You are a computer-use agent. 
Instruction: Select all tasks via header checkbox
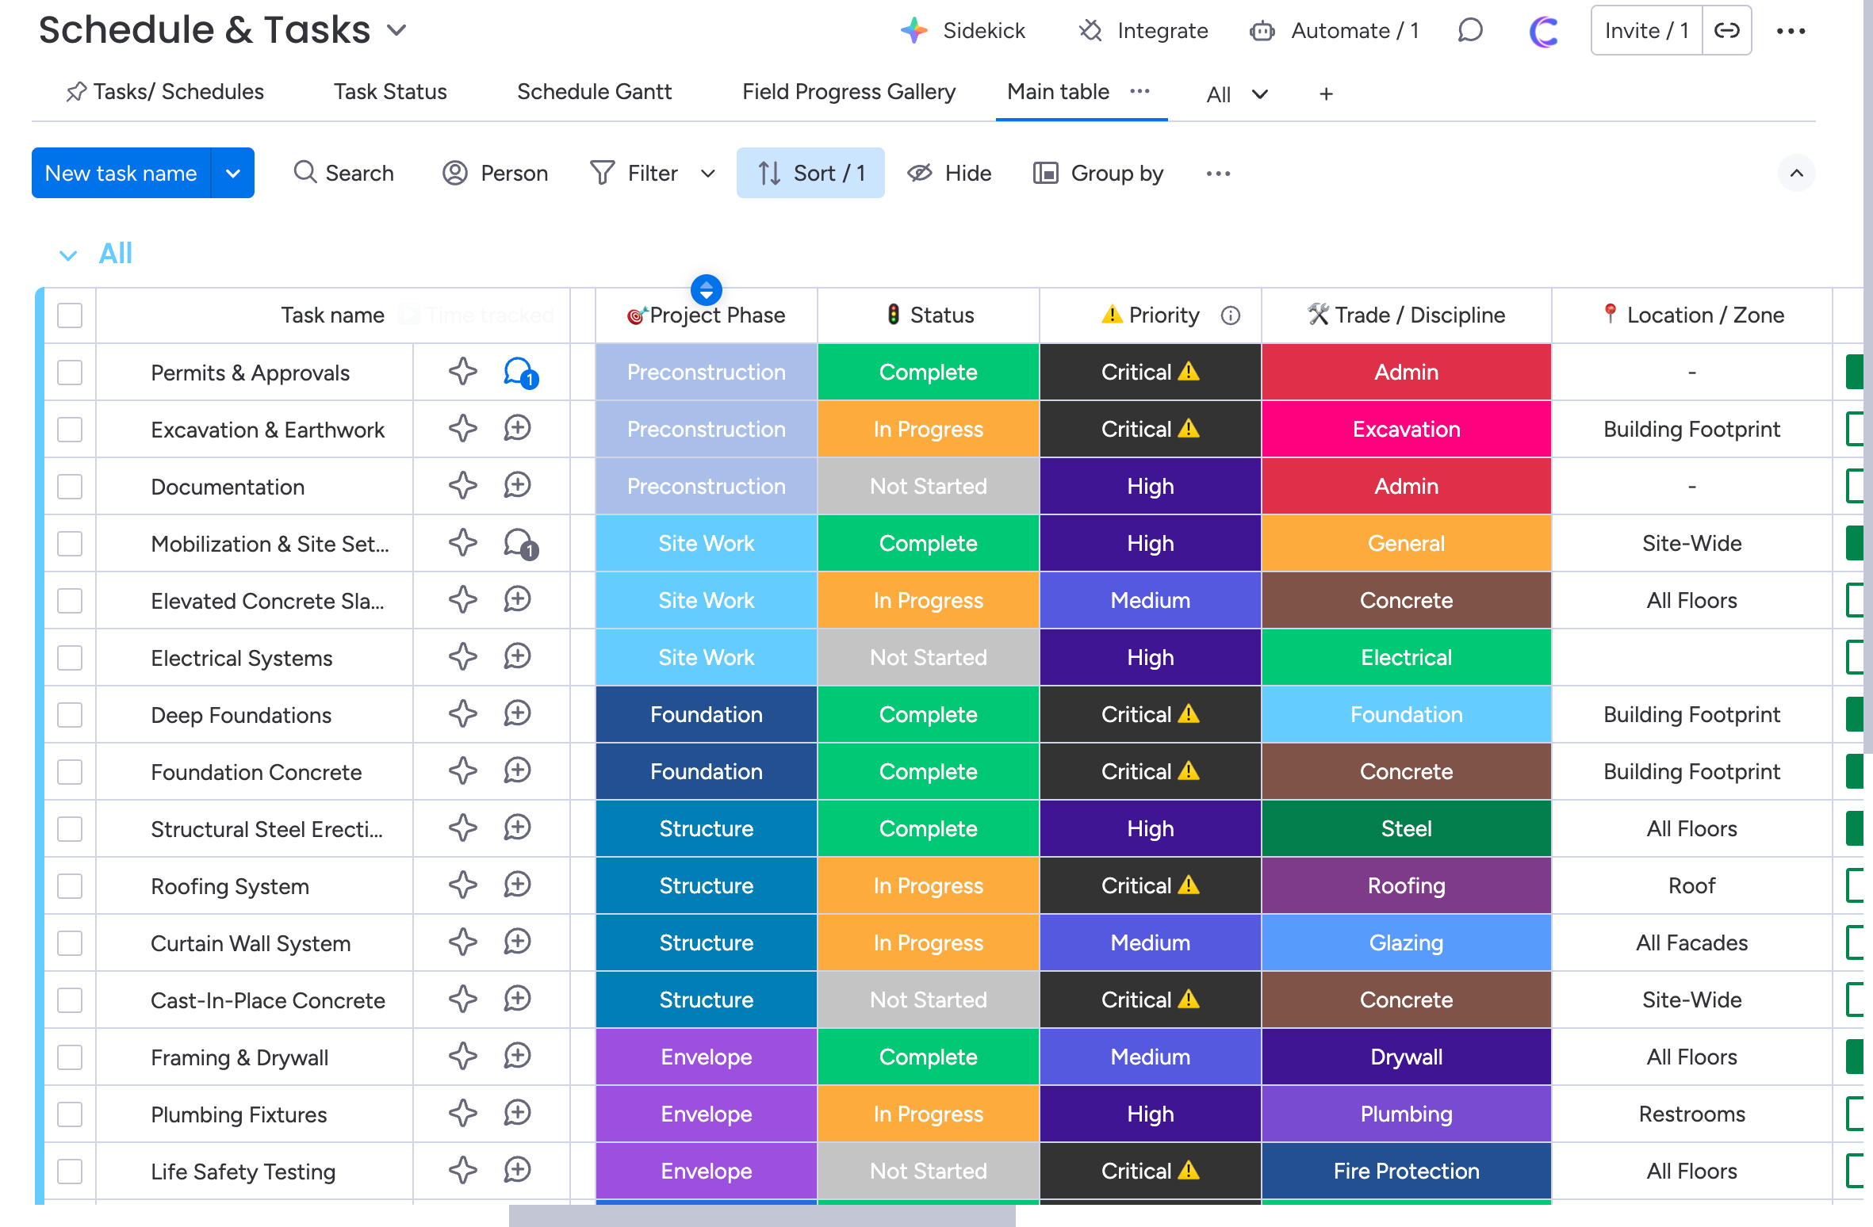click(x=70, y=315)
